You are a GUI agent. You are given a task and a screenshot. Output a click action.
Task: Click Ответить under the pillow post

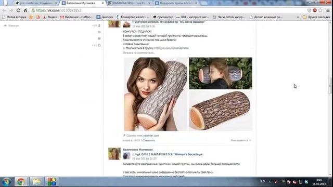[149, 140]
